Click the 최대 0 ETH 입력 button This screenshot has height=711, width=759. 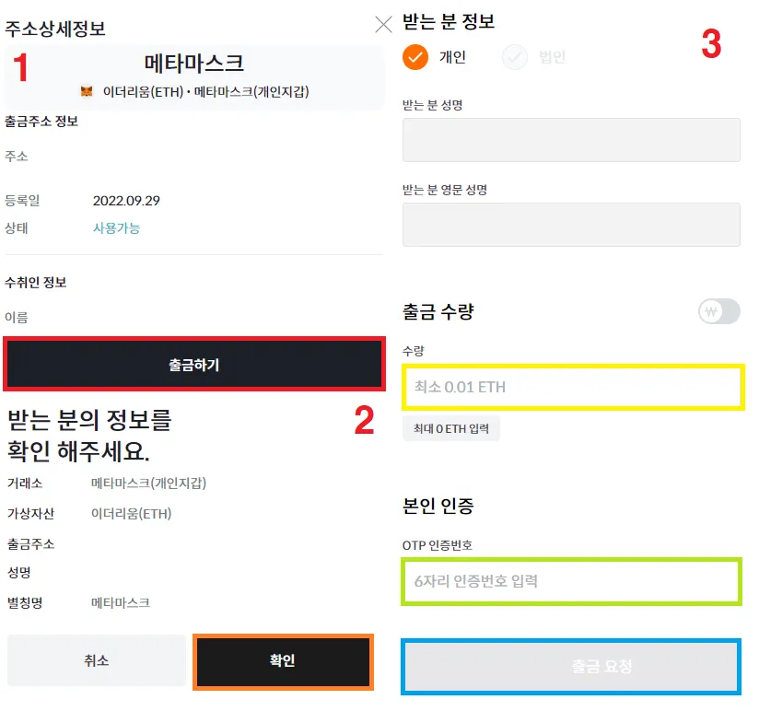click(451, 428)
